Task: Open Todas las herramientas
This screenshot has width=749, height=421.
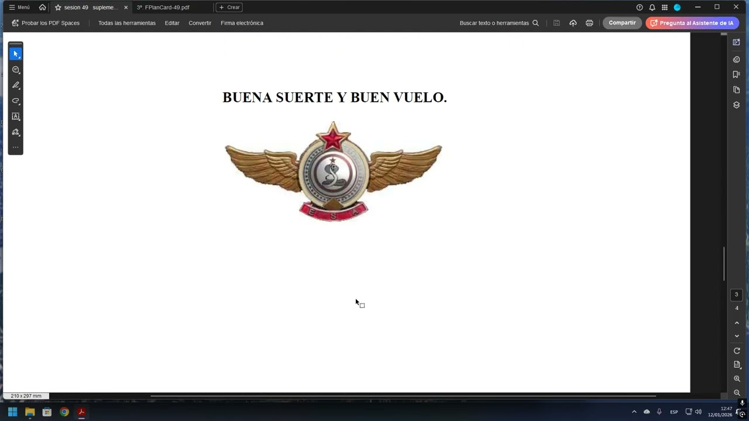Action: [127, 23]
